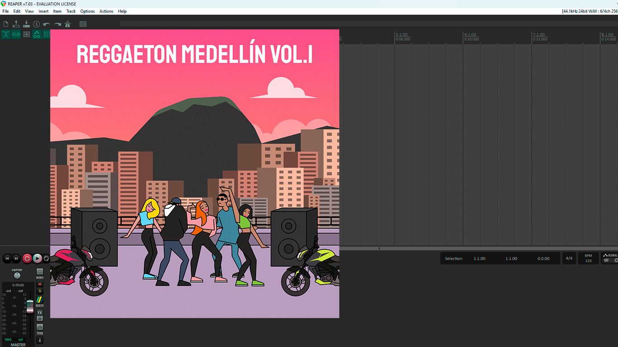
Task: Open project settings info icon
Action: (37, 24)
